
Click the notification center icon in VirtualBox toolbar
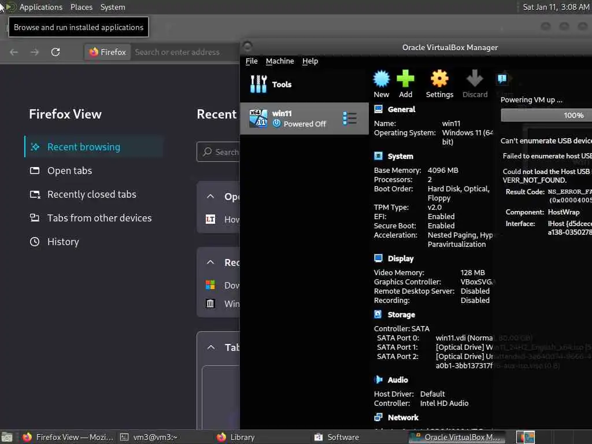pyautogui.click(x=502, y=79)
